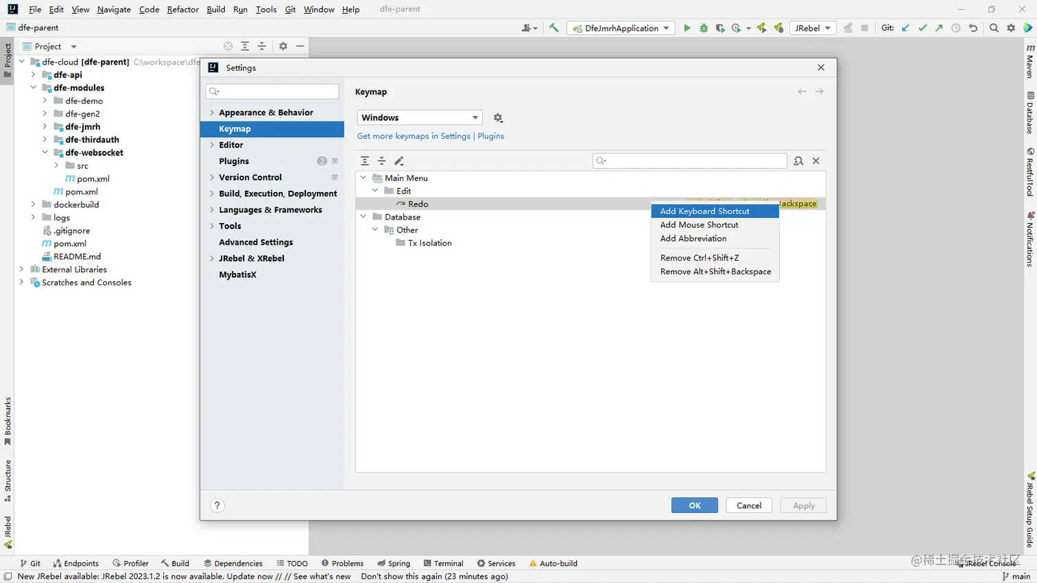
Task: Go back using the Settings back arrow
Action: click(x=802, y=91)
